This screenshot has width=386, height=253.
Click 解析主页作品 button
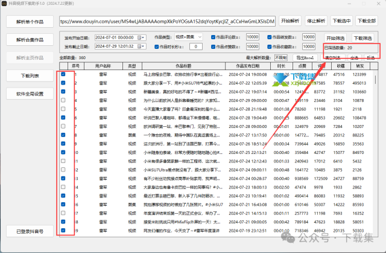click(x=30, y=58)
